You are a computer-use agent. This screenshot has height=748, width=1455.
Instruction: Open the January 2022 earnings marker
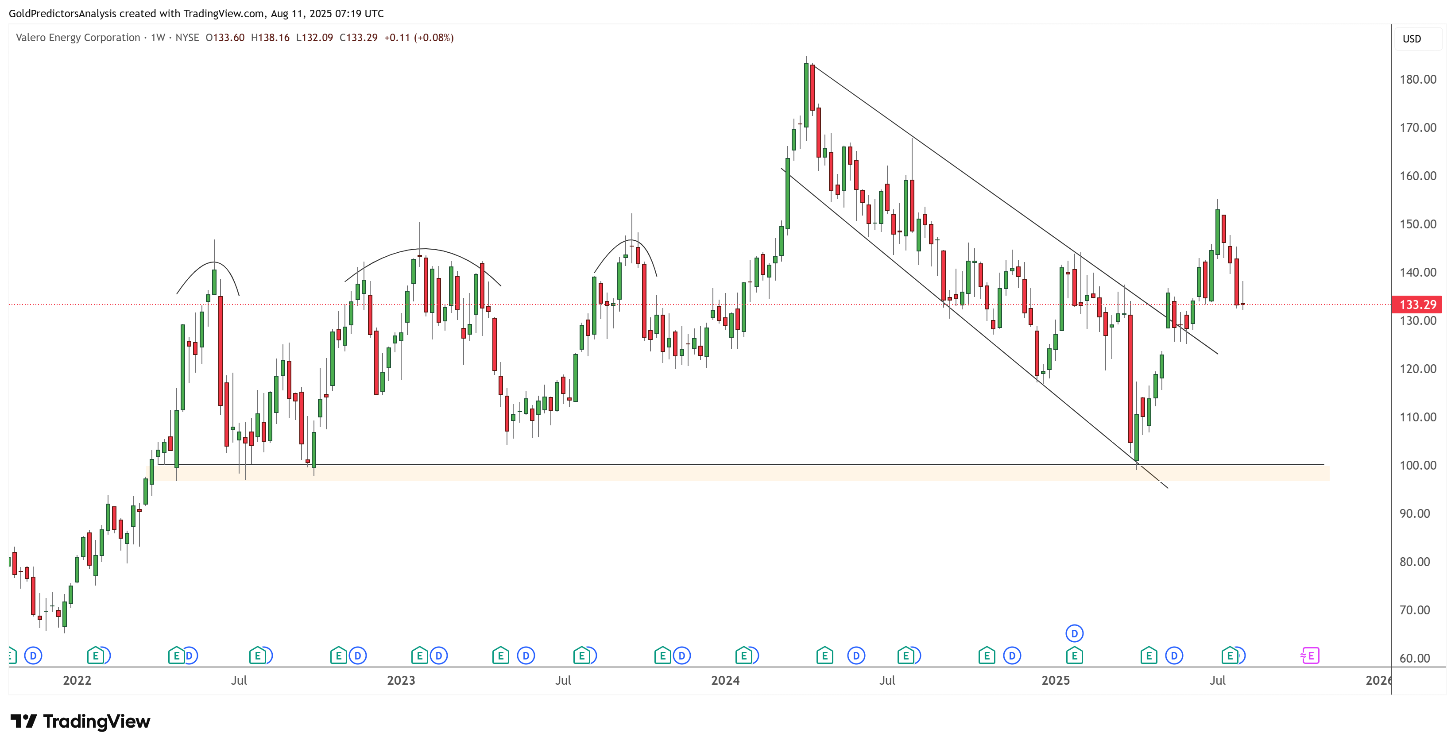point(96,655)
